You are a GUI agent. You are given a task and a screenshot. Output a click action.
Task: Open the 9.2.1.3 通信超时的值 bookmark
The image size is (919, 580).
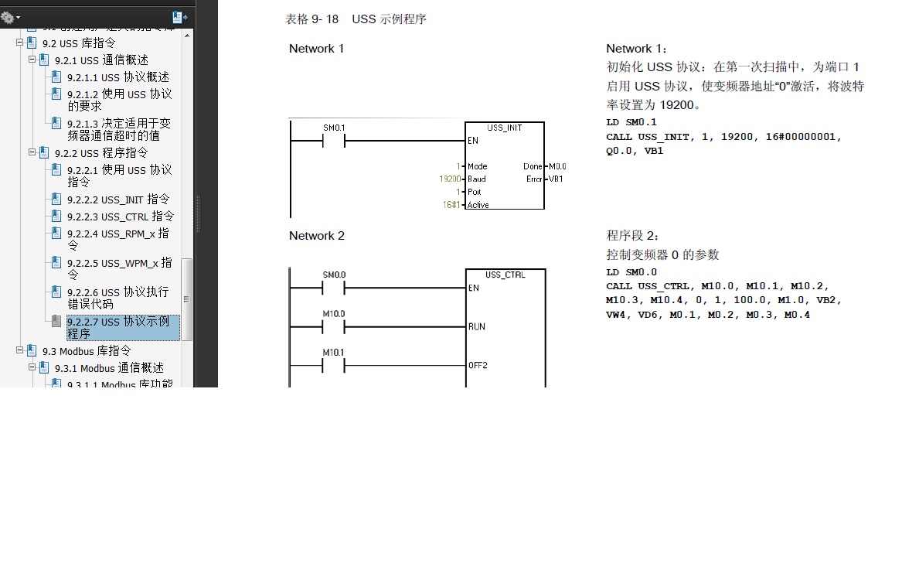(119, 129)
